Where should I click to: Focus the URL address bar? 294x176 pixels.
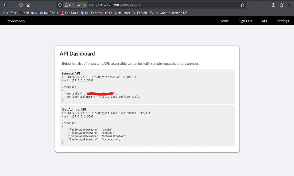tap(160, 5)
